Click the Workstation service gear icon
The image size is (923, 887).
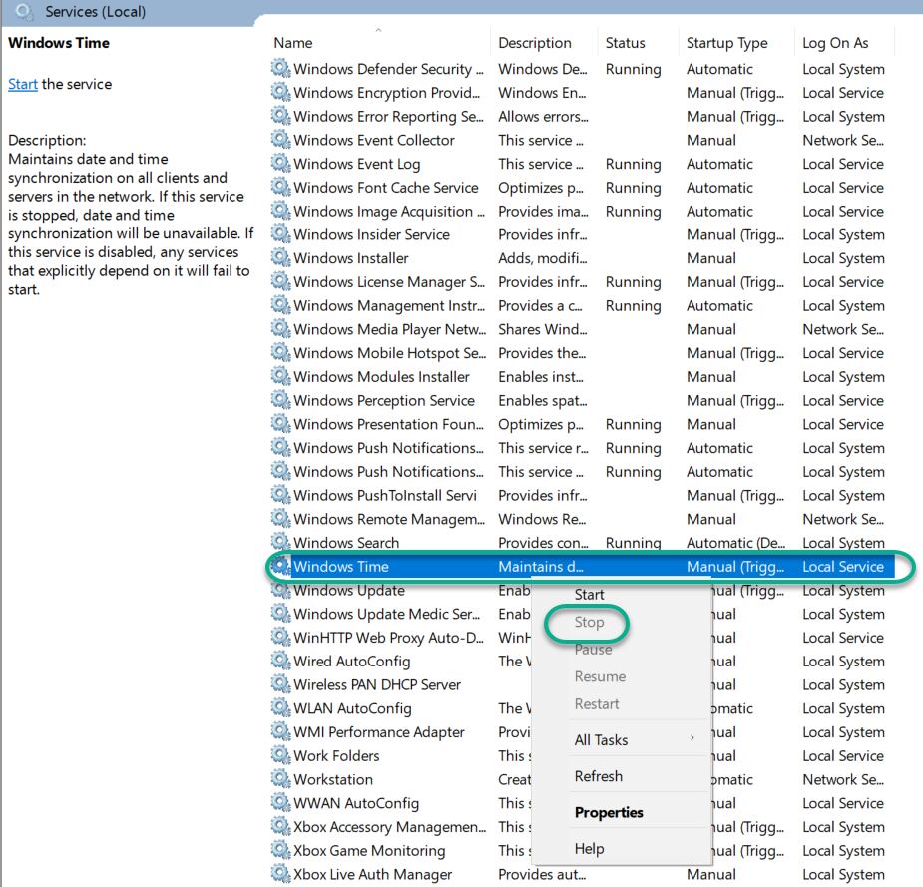[x=280, y=778]
